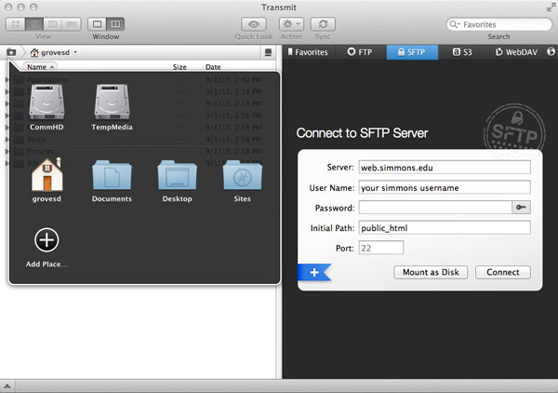Select dual-pane window layout
This screenshot has width=558, height=393.
tap(115, 24)
